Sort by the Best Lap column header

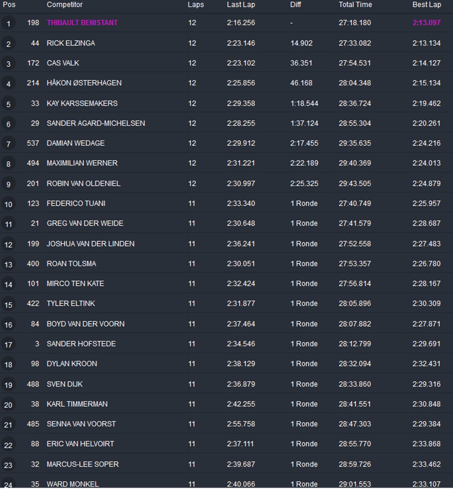426,5
